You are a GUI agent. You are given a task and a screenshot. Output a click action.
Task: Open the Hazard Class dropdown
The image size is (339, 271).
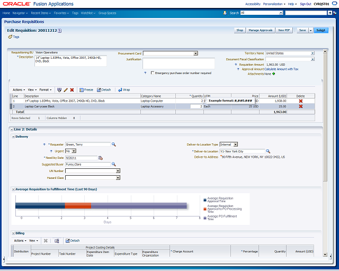pos(118,178)
